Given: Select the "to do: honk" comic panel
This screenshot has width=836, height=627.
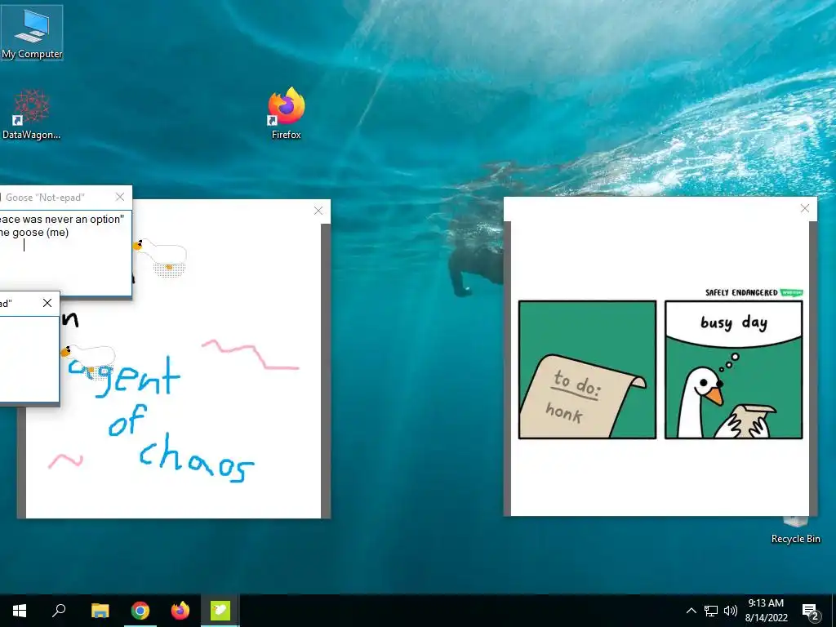Looking at the screenshot, I should pyautogui.click(x=587, y=370).
